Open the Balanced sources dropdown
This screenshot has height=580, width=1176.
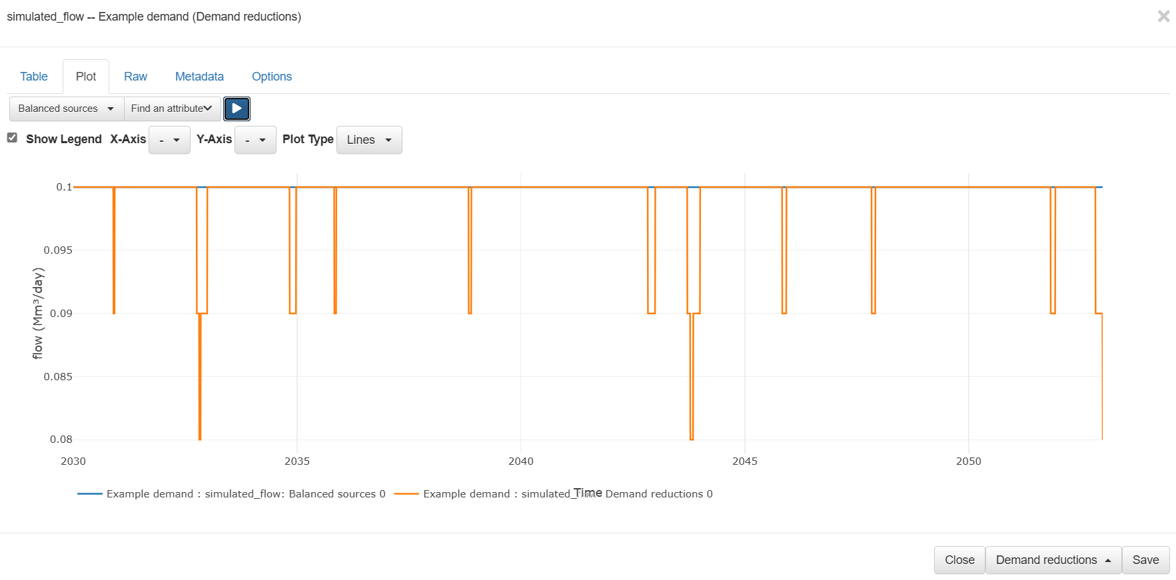(66, 109)
